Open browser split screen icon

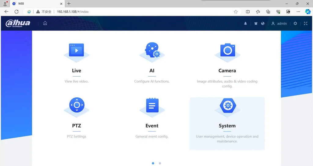click(x=248, y=12)
